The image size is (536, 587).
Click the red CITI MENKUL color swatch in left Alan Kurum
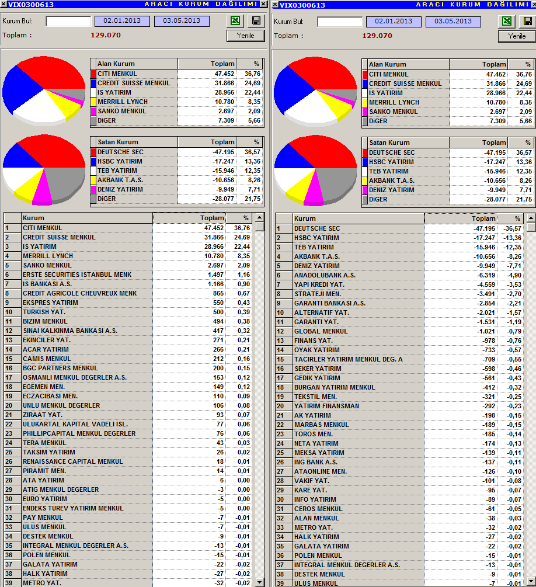tap(93, 74)
